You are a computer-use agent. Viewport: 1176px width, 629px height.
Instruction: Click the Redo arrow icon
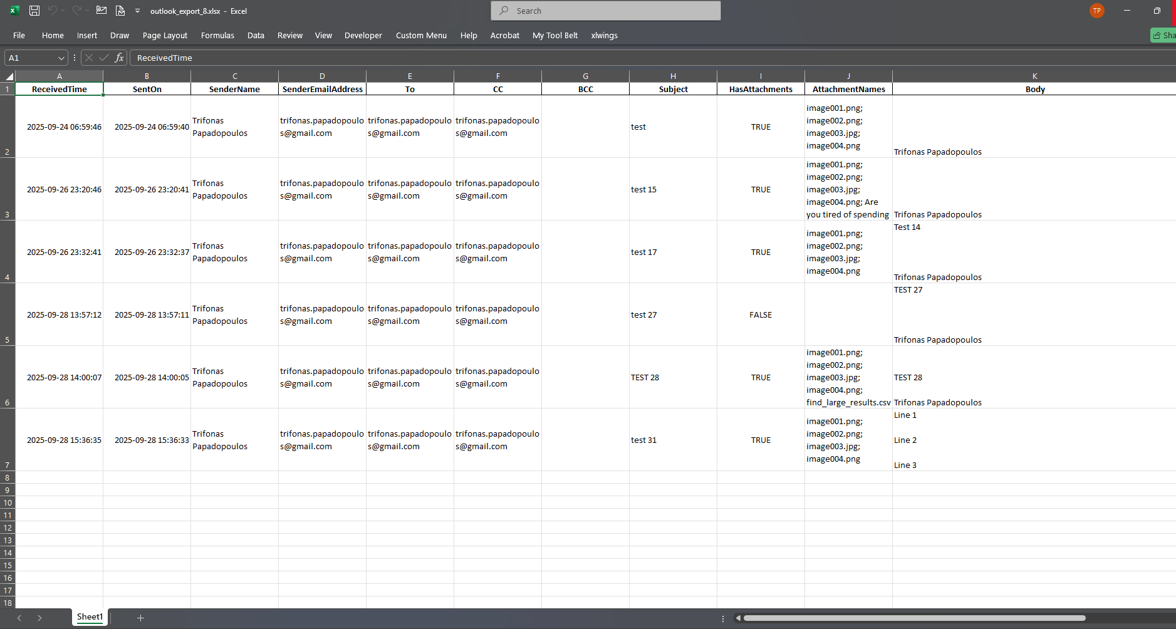click(x=77, y=11)
